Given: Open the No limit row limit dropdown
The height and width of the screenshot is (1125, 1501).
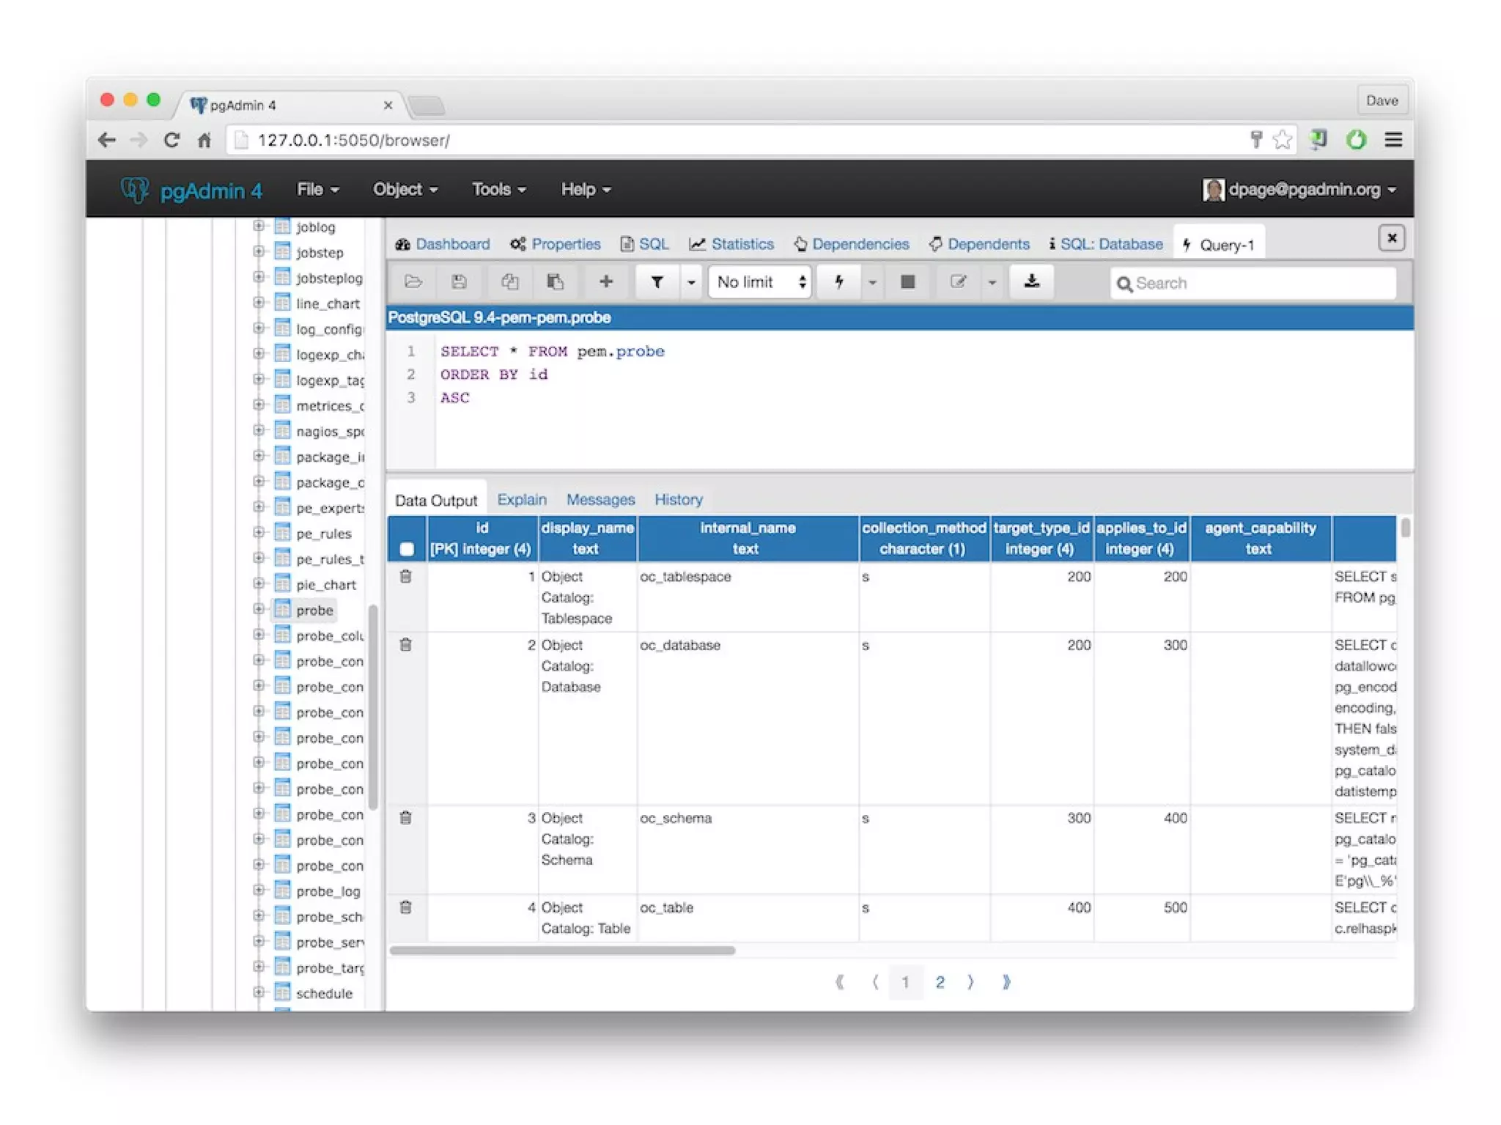Looking at the screenshot, I should (760, 282).
